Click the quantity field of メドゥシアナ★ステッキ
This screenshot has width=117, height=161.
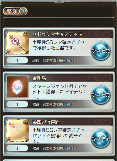pyautogui.click(x=17, y=60)
